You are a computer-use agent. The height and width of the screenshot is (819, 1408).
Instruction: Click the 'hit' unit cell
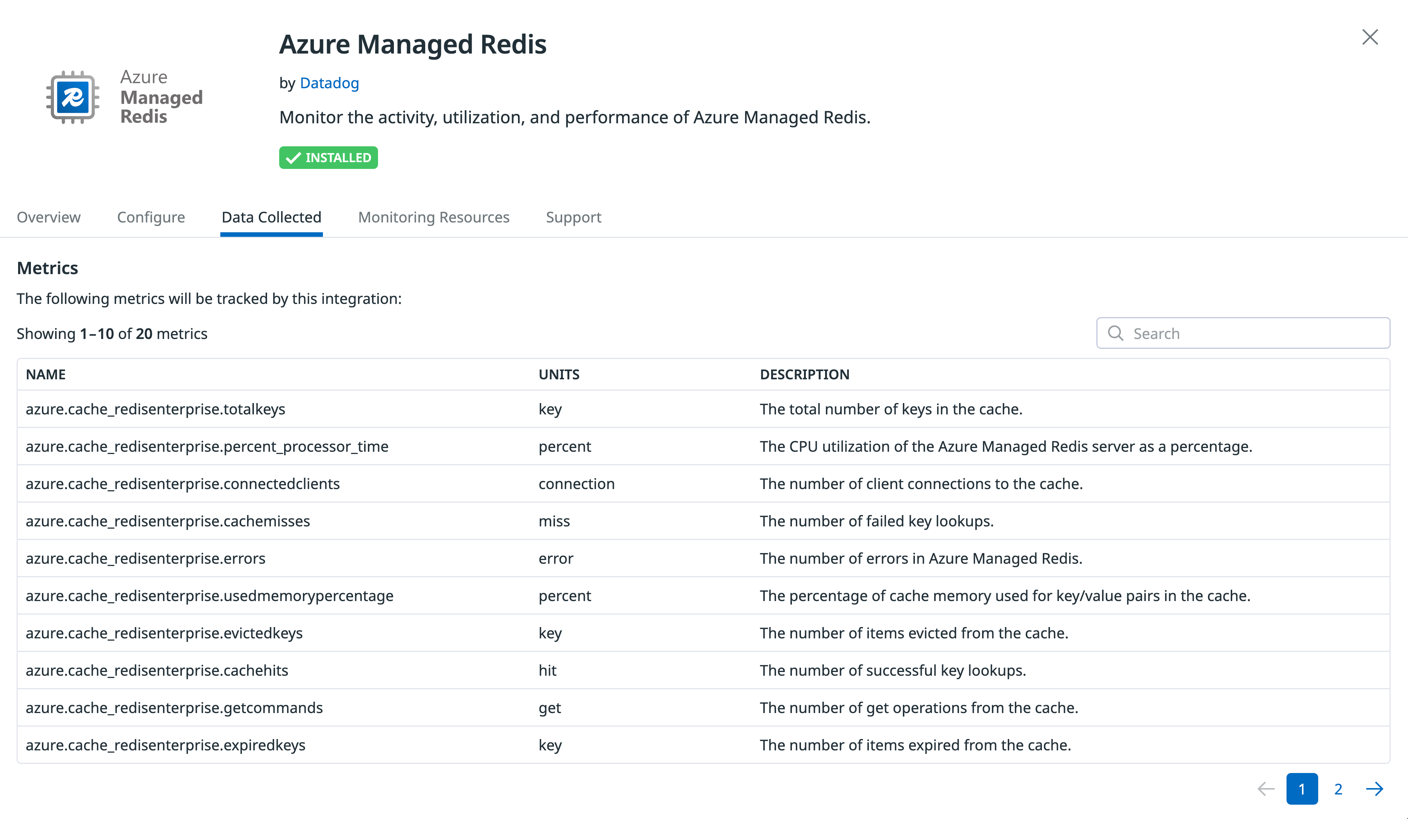547,670
